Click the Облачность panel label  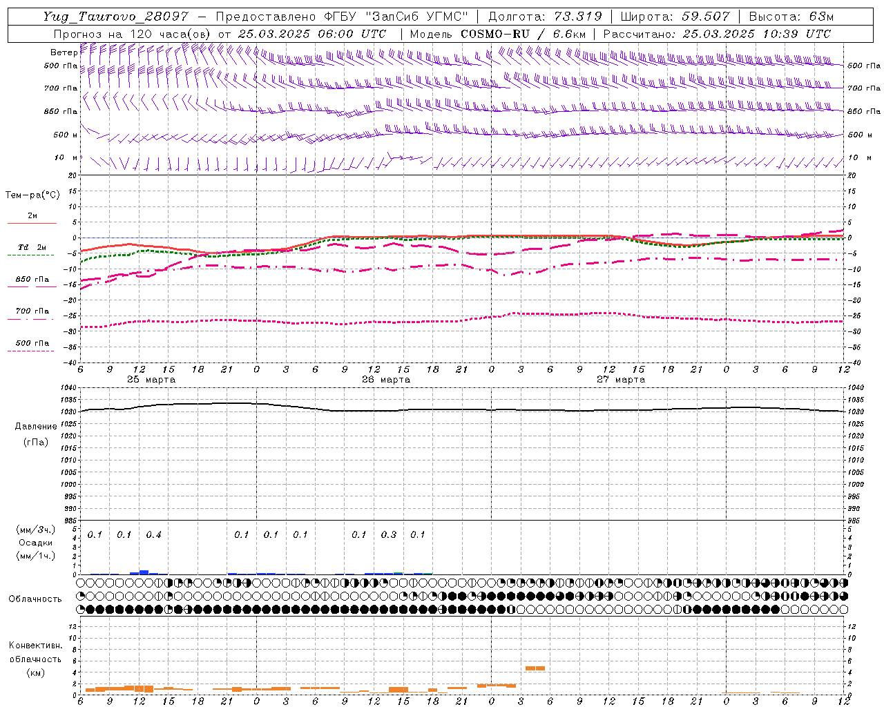tap(35, 599)
